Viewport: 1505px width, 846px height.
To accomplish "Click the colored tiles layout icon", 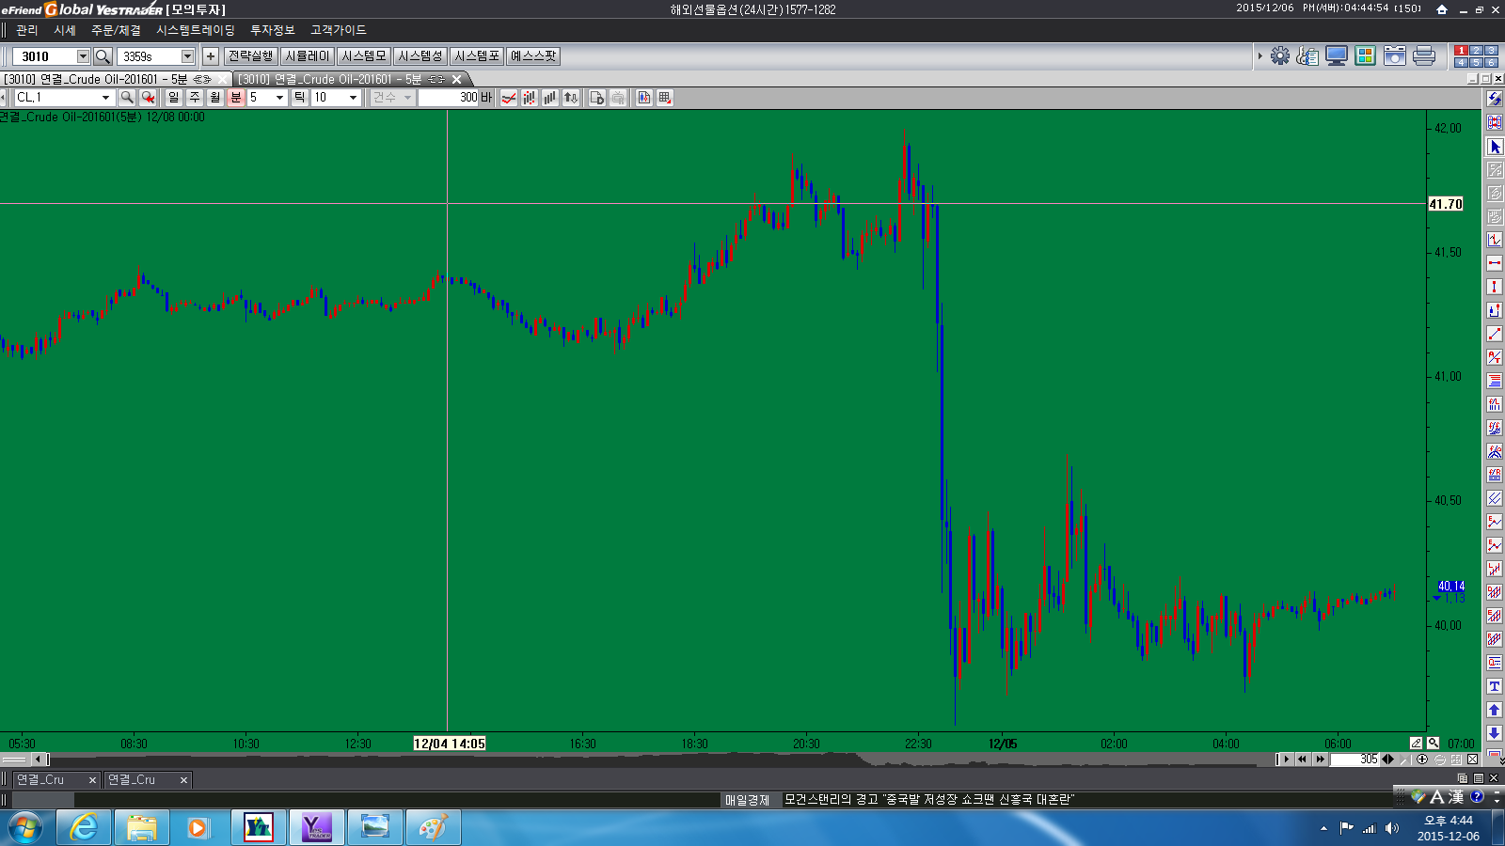I will click(x=1365, y=56).
